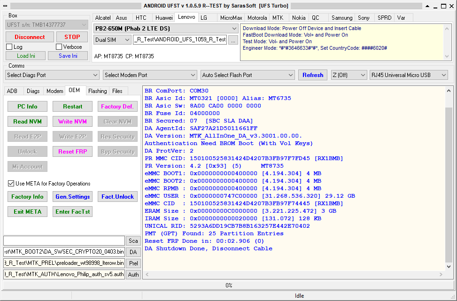Open the Flashing tab

click(97, 91)
